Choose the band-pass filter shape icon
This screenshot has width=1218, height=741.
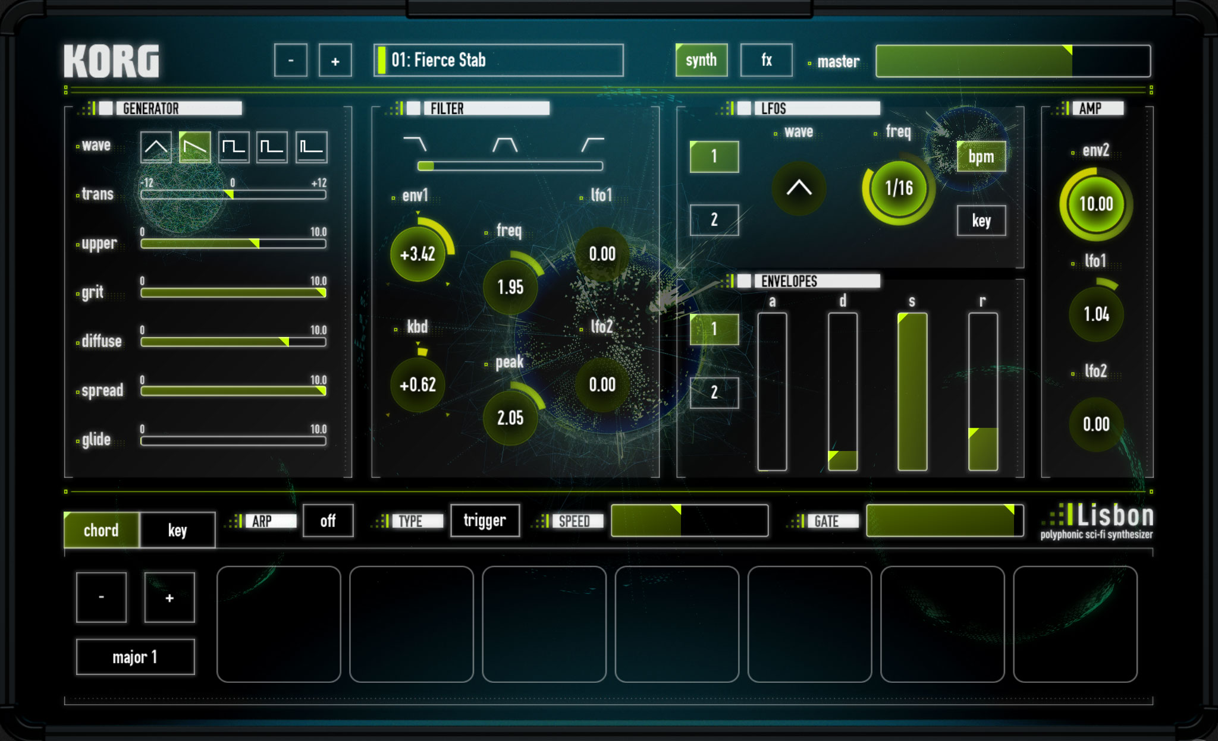(505, 144)
